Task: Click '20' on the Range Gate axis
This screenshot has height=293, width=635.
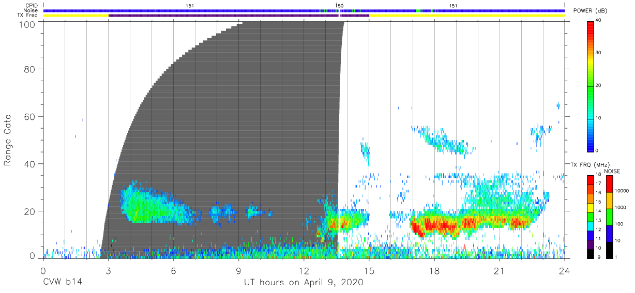Action: click(x=29, y=211)
